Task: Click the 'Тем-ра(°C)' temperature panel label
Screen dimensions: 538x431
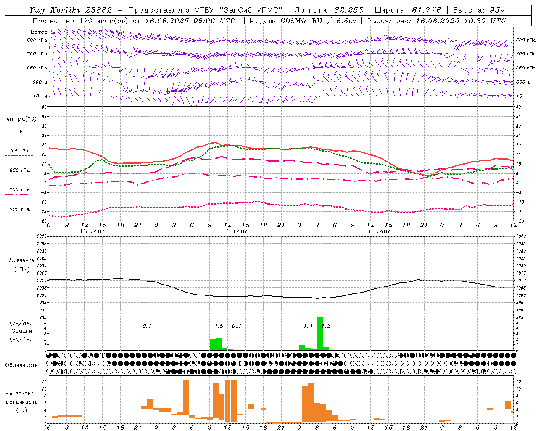Action: tap(20, 119)
